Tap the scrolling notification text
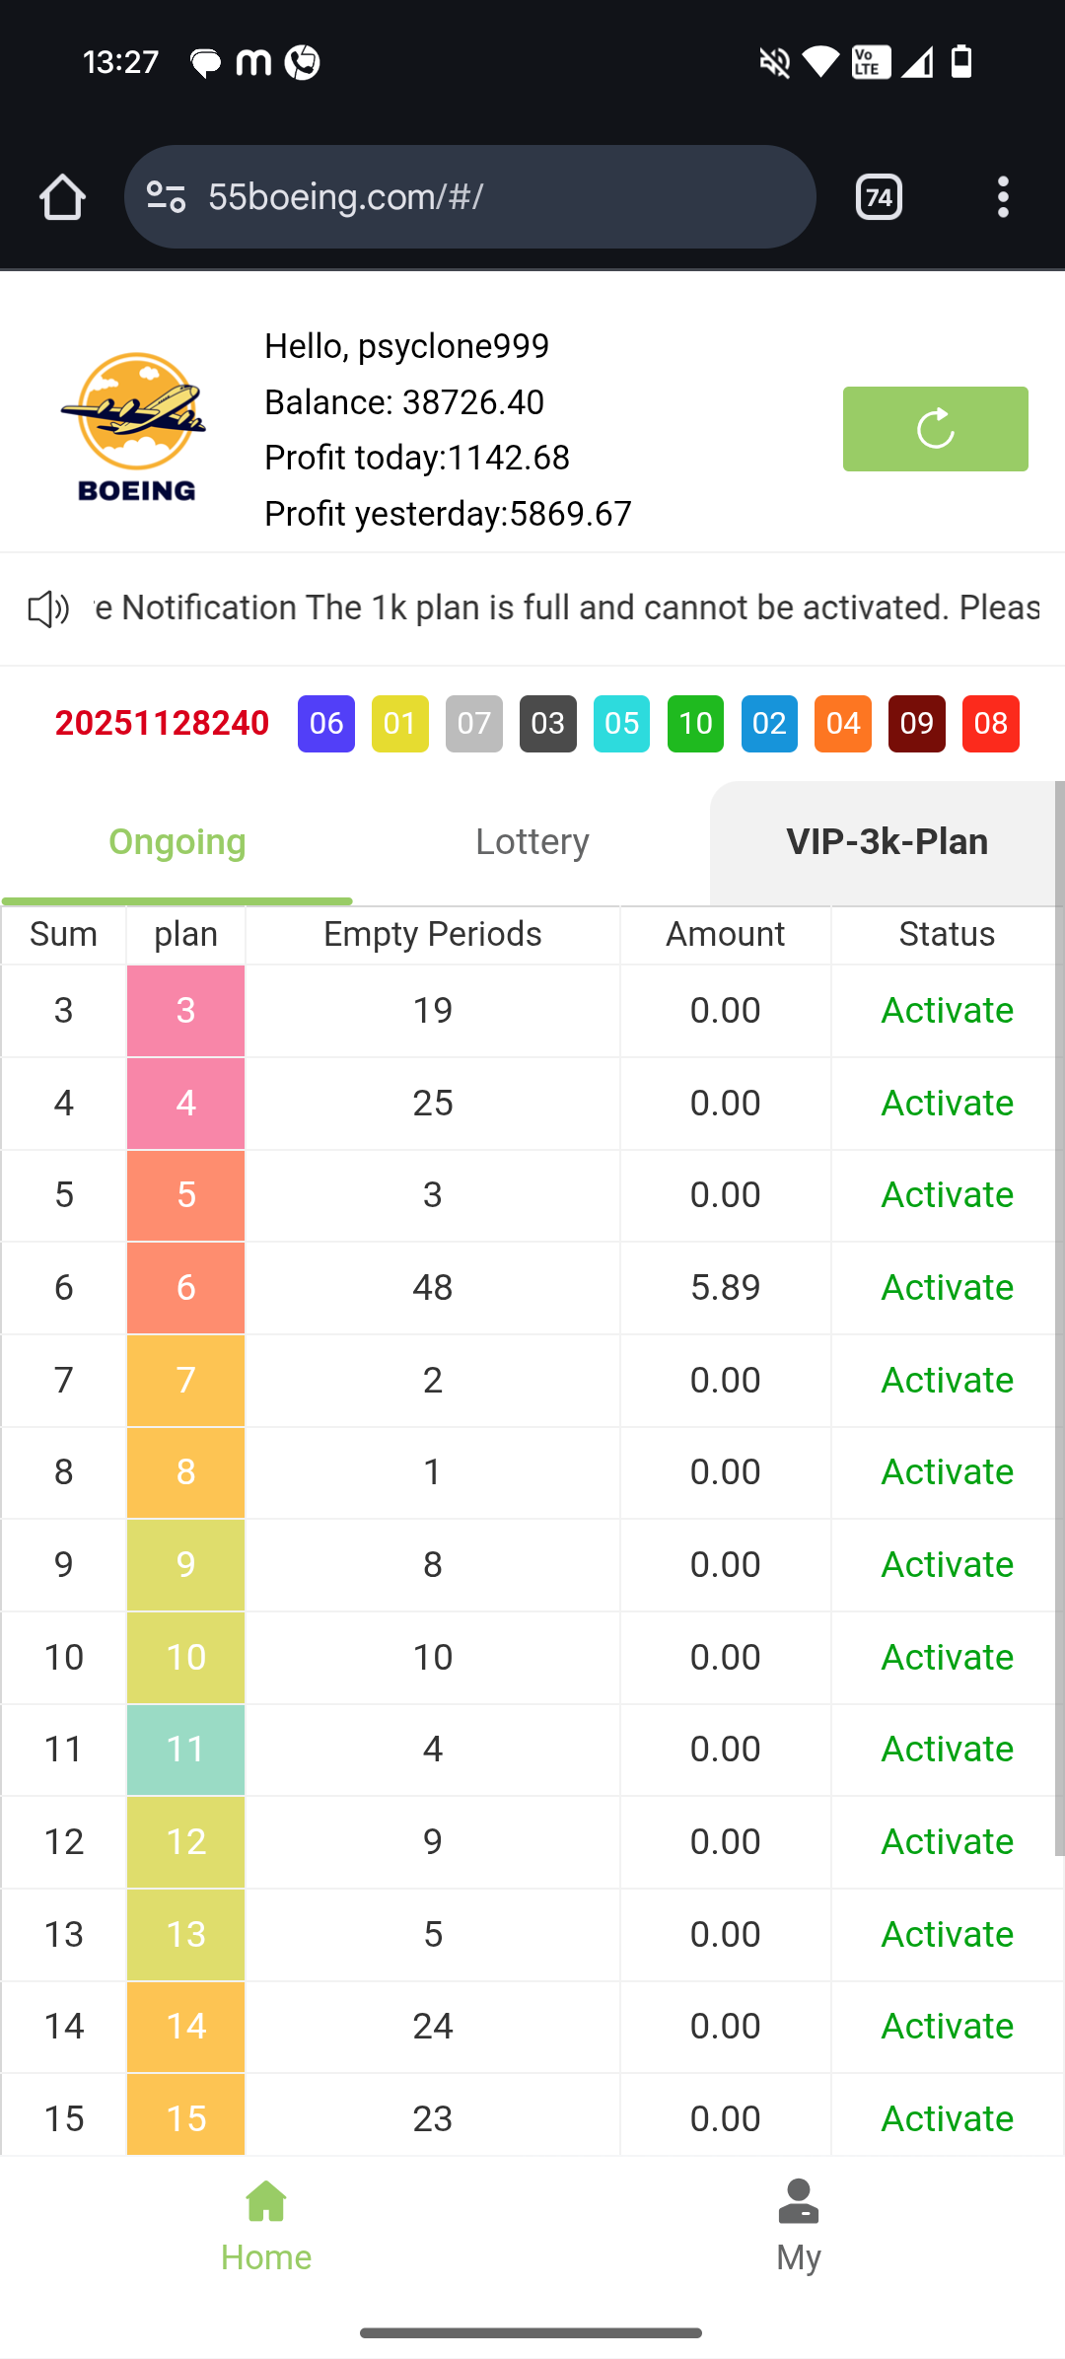 tap(567, 608)
